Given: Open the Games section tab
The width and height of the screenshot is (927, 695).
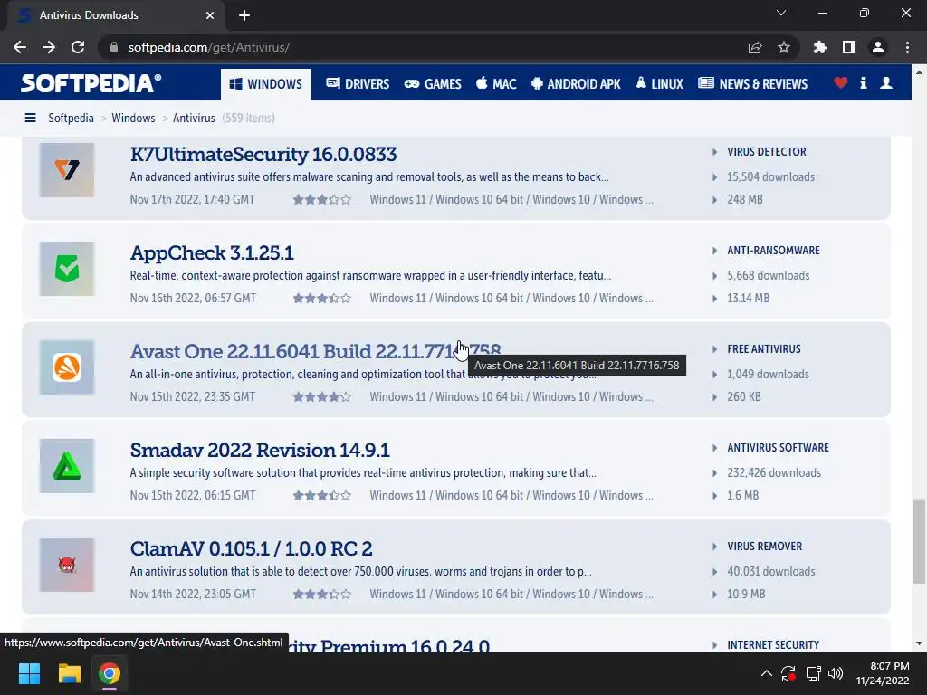Looking at the screenshot, I should pyautogui.click(x=433, y=84).
